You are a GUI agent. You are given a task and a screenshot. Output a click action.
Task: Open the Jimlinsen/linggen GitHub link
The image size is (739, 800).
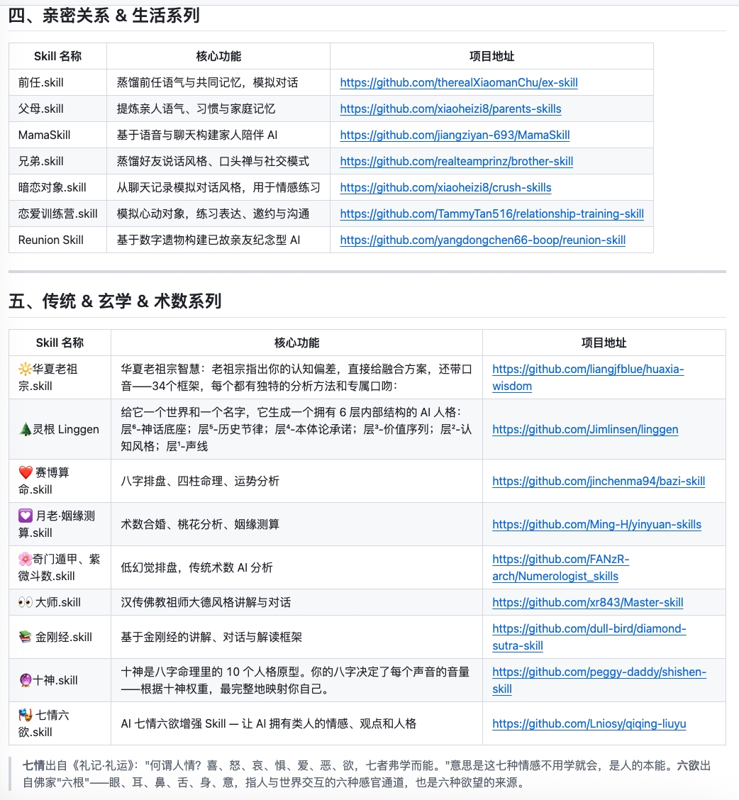pos(585,430)
